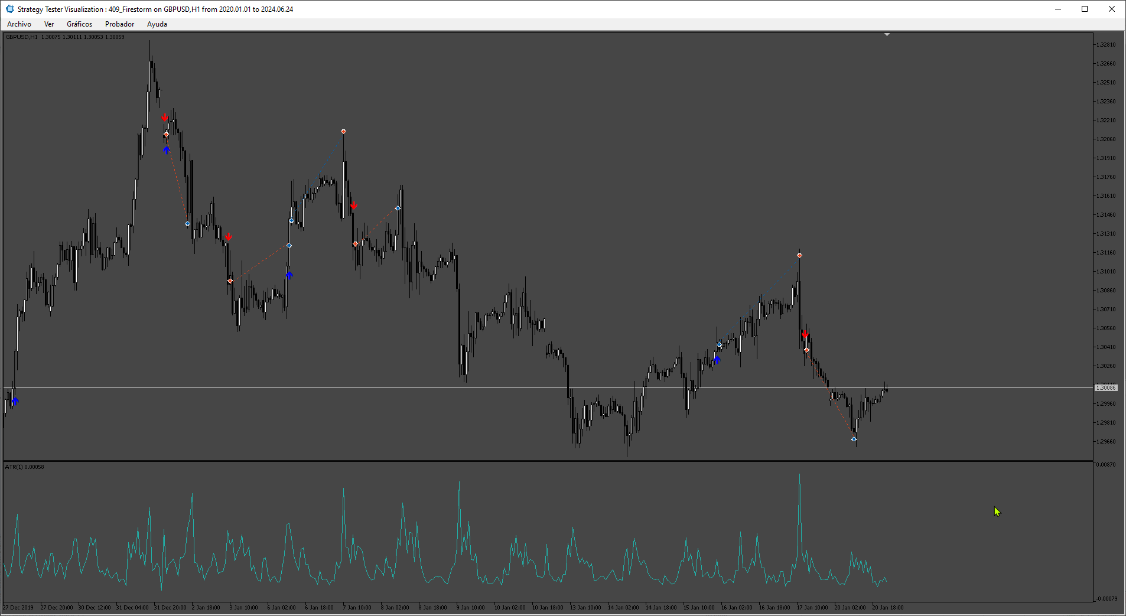Open the Ayuda menu
Screen dimensions: 1126x616
pos(157,24)
